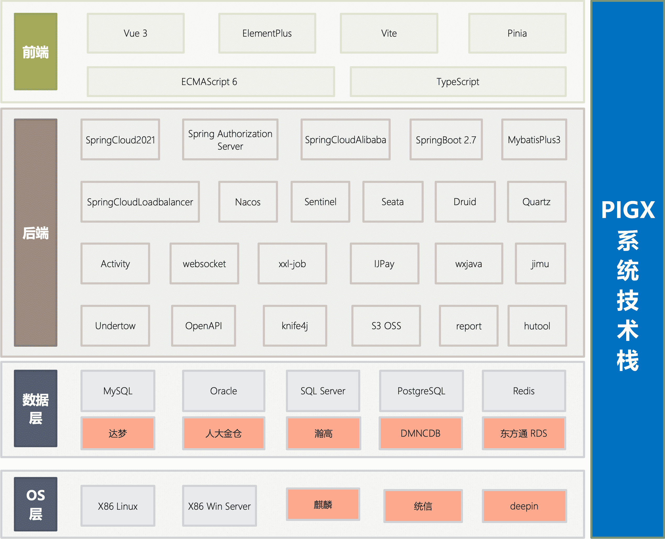665x539 pixels.
Task: Select the X86 Linux box
Action: click(x=118, y=506)
